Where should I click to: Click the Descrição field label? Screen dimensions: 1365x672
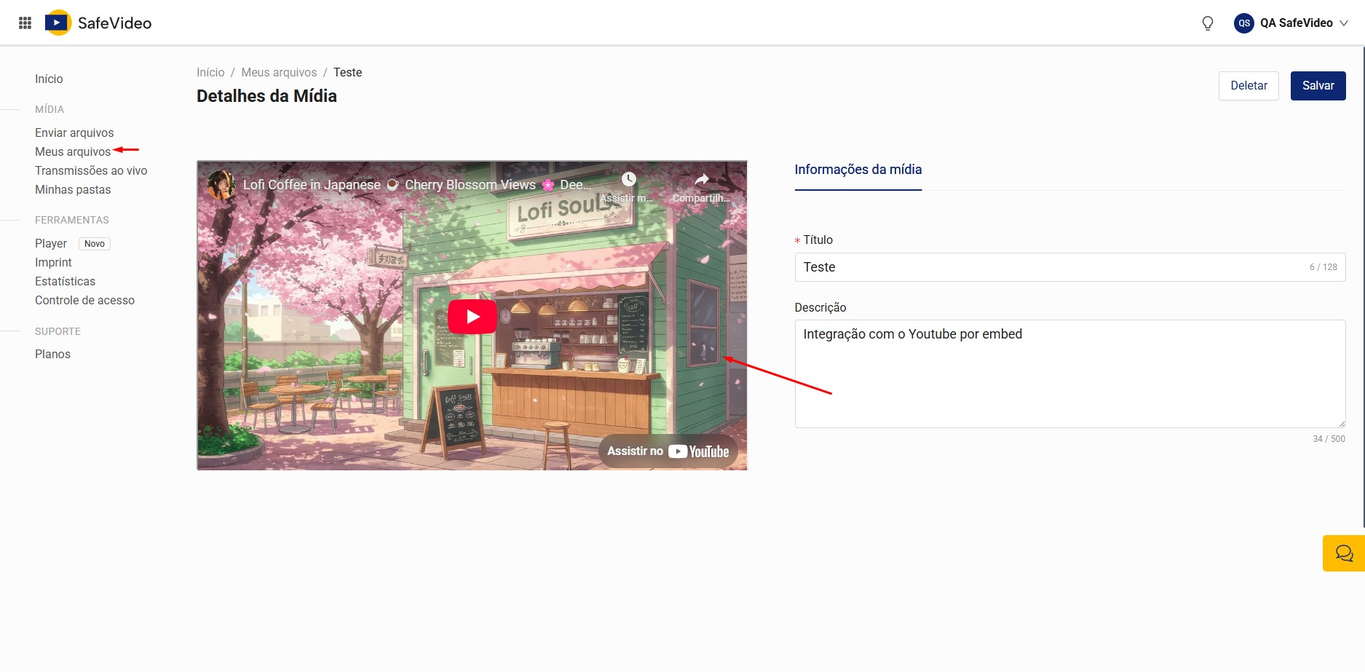coord(820,307)
